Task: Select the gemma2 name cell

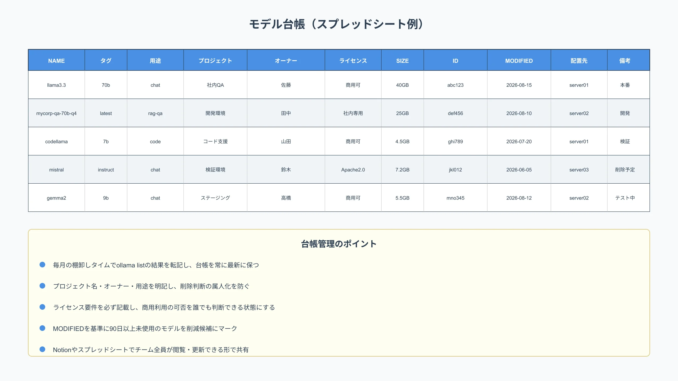Action: 56,198
